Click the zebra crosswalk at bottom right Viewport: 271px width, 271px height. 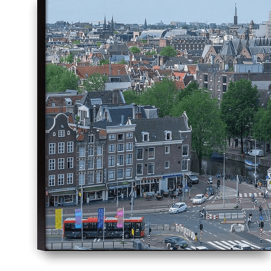pos(232,245)
